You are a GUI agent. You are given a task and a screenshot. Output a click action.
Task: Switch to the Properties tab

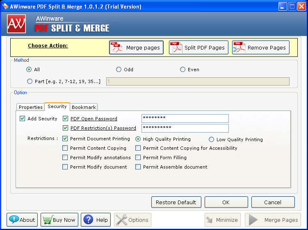pos(31,107)
